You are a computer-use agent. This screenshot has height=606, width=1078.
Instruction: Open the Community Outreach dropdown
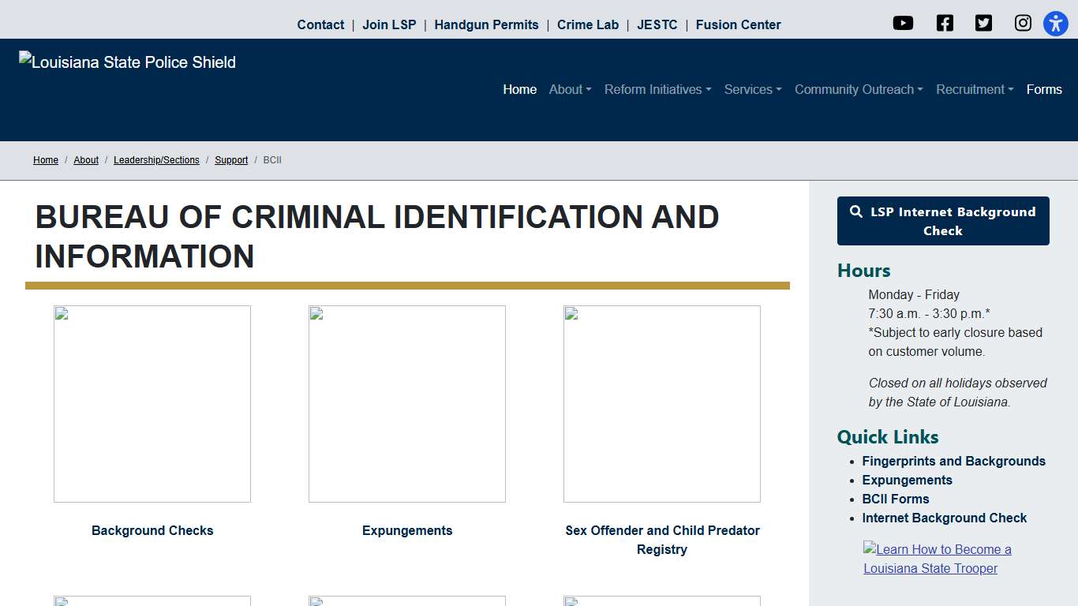tap(858, 89)
